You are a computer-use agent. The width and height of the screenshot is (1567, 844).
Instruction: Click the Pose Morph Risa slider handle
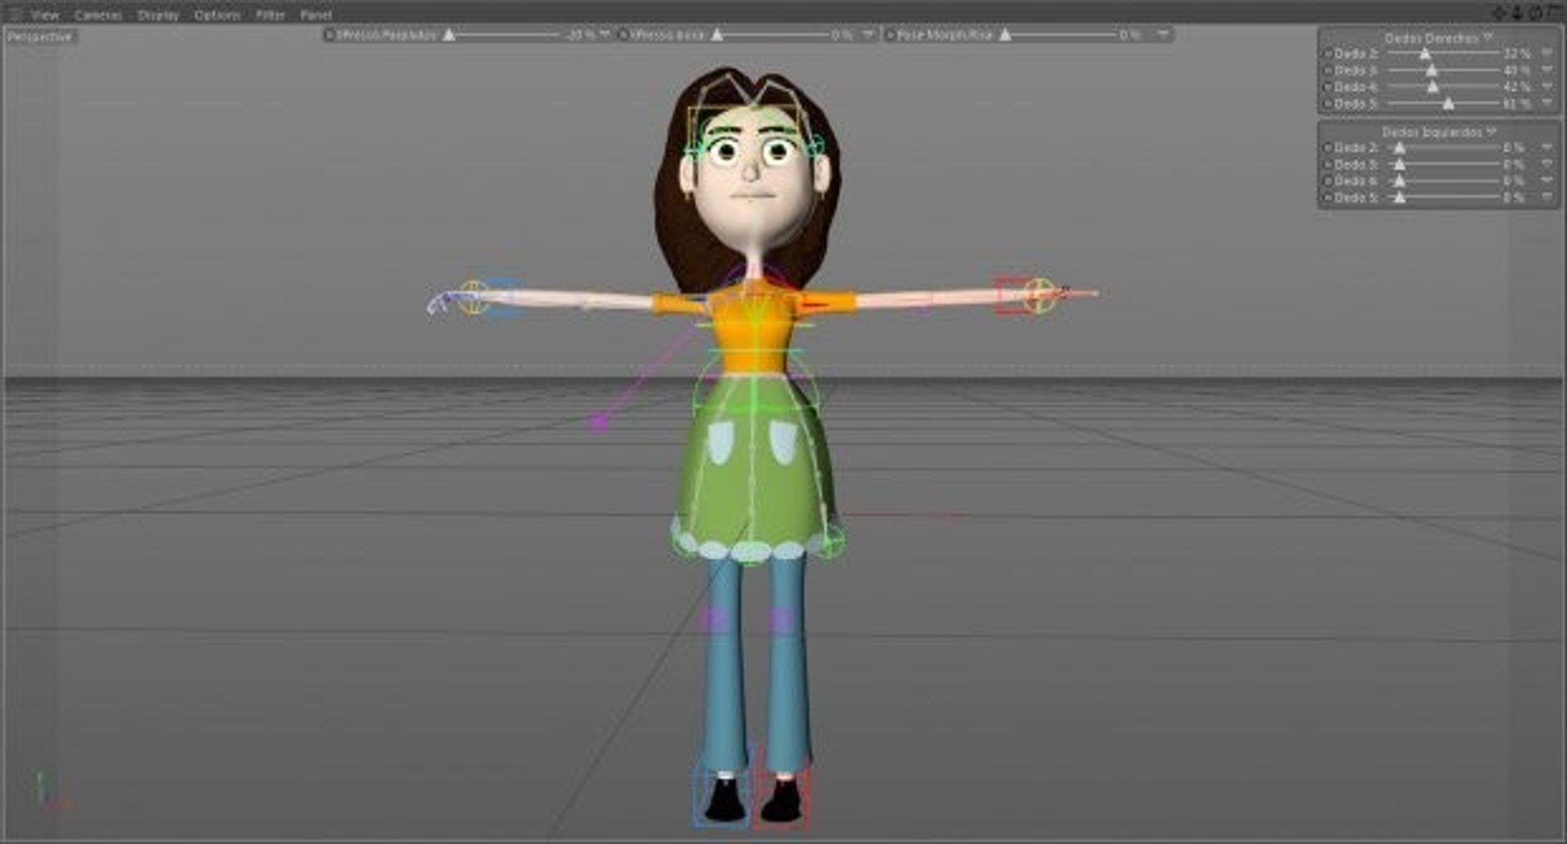(x=1005, y=34)
